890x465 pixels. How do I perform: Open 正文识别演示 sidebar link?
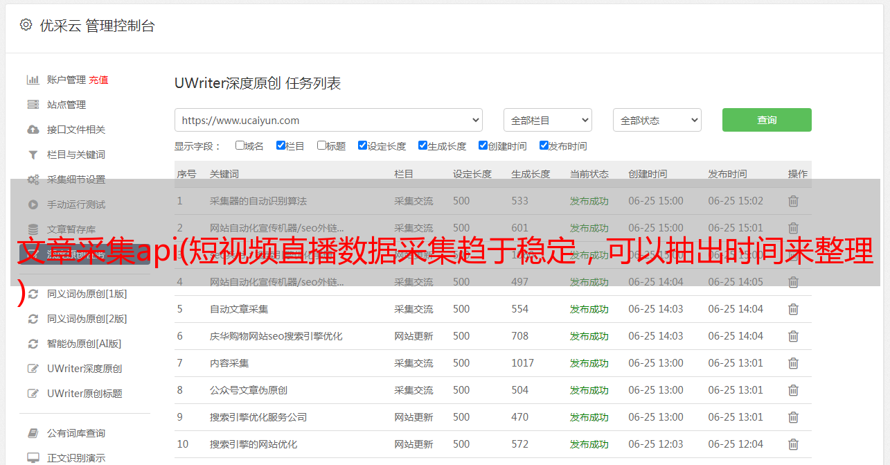point(76,458)
